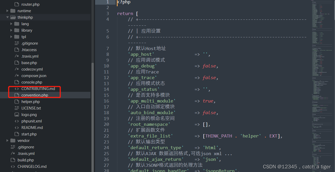The height and width of the screenshot is (172, 335).
Task: Open router.php in the sidebar
Action: 31,4
